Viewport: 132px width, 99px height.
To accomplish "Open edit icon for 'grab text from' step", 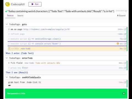I will click(125, 82).
